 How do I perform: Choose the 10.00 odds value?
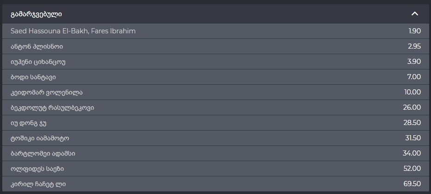pos(412,92)
